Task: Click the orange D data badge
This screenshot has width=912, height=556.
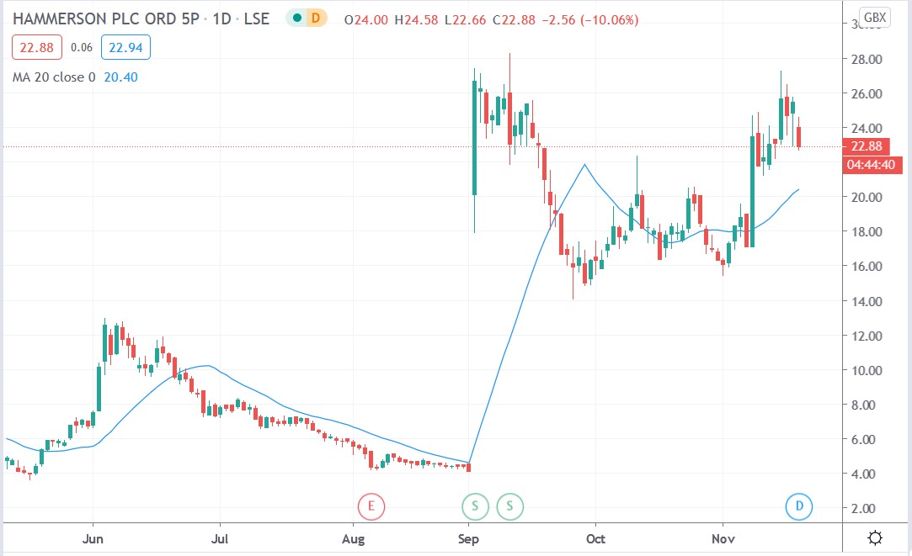Action: (x=315, y=18)
